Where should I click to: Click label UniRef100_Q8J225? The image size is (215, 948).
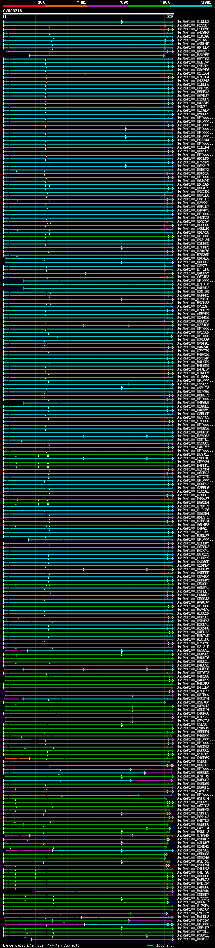pos(193,554)
